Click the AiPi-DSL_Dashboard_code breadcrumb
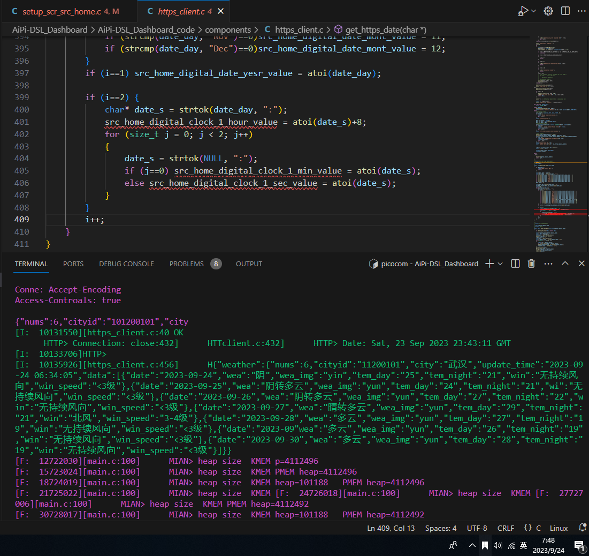This screenshot has width=589, height=556. [x=146, y=29]
